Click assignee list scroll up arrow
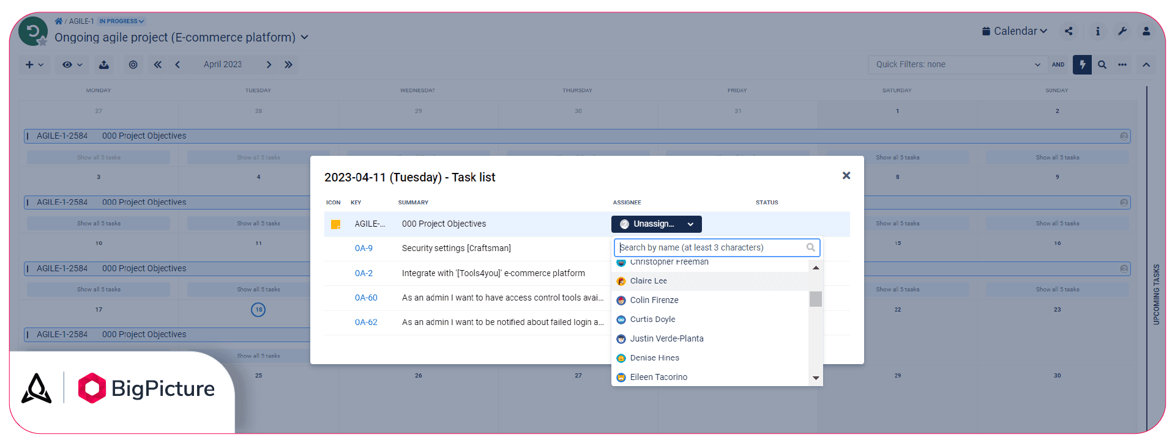 [x=816, y=268]
